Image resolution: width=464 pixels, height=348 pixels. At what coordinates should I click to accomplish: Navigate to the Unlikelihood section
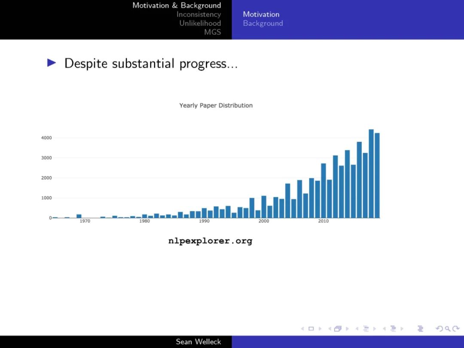point(200,23)
